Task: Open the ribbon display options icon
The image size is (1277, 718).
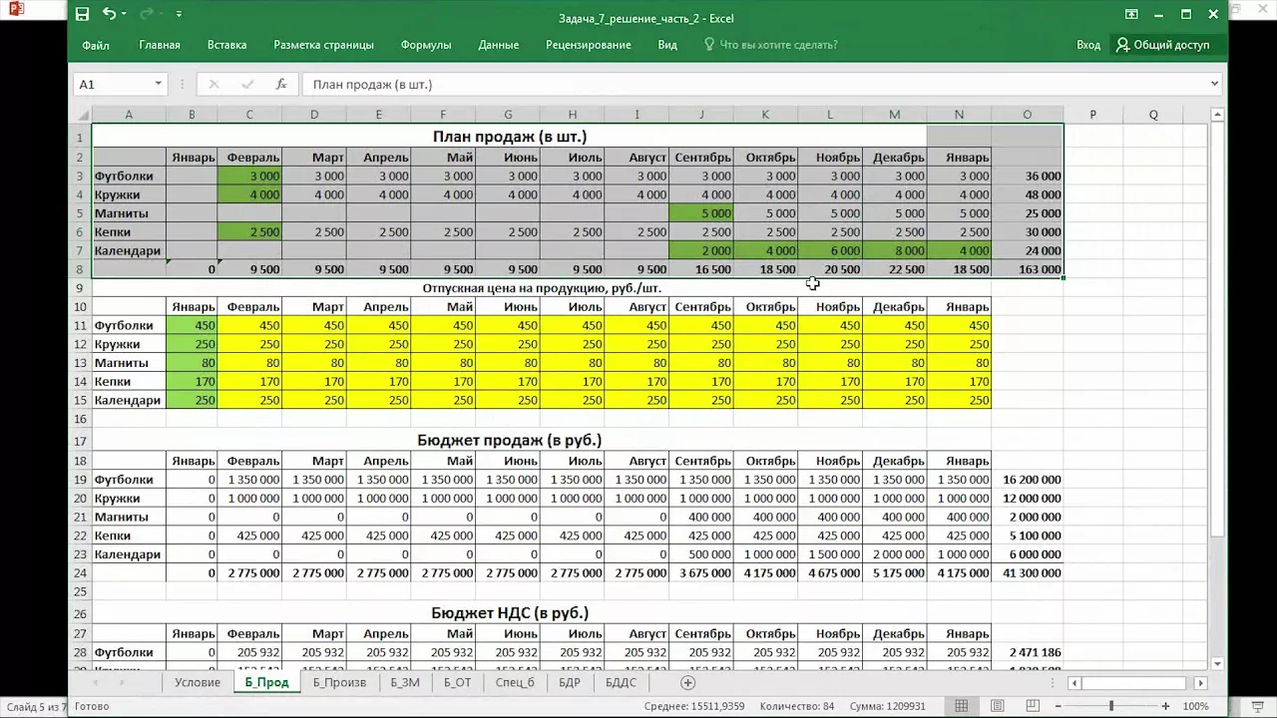Action: pyautogui.click(x=1131, y=14)
